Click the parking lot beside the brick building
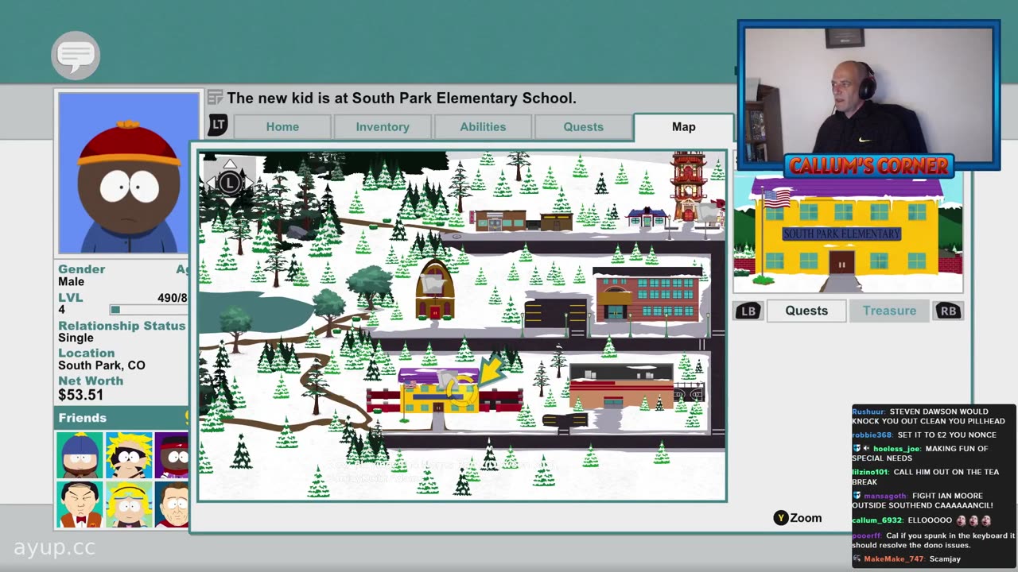 click(x=555, y=312)
